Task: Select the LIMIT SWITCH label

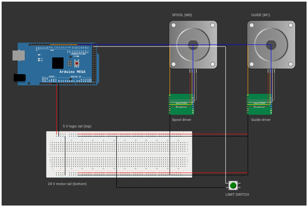Action: [237, 195]
